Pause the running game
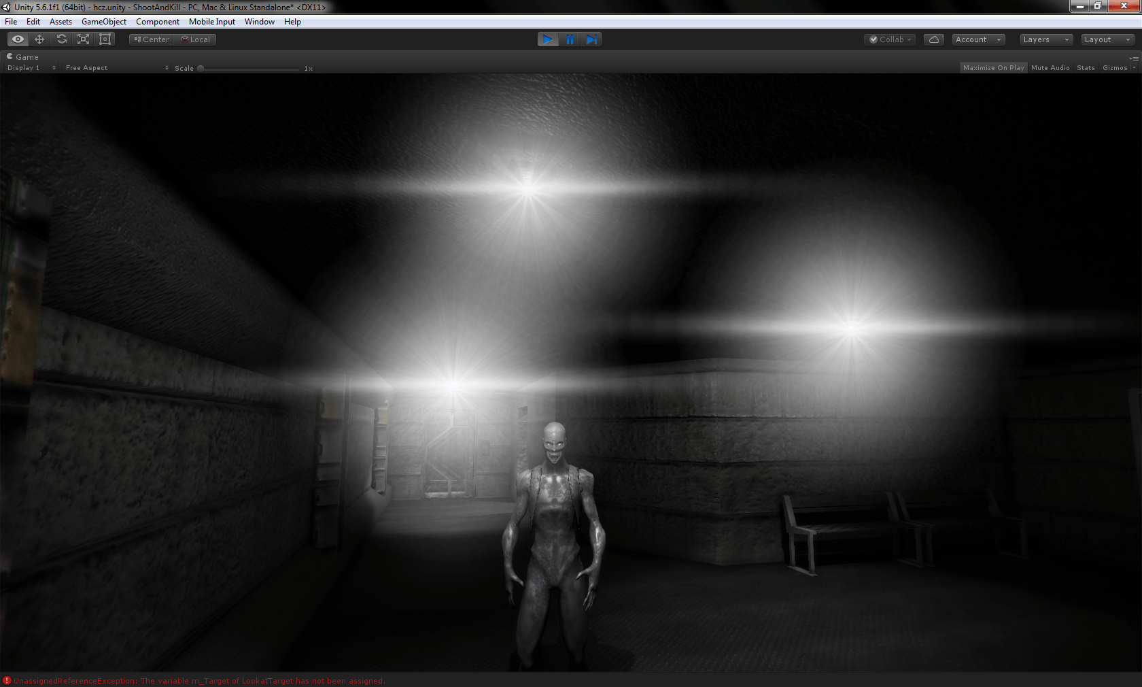Image resolution: width=1142 pixels, height=687 pixels. (x=570, y=39)
